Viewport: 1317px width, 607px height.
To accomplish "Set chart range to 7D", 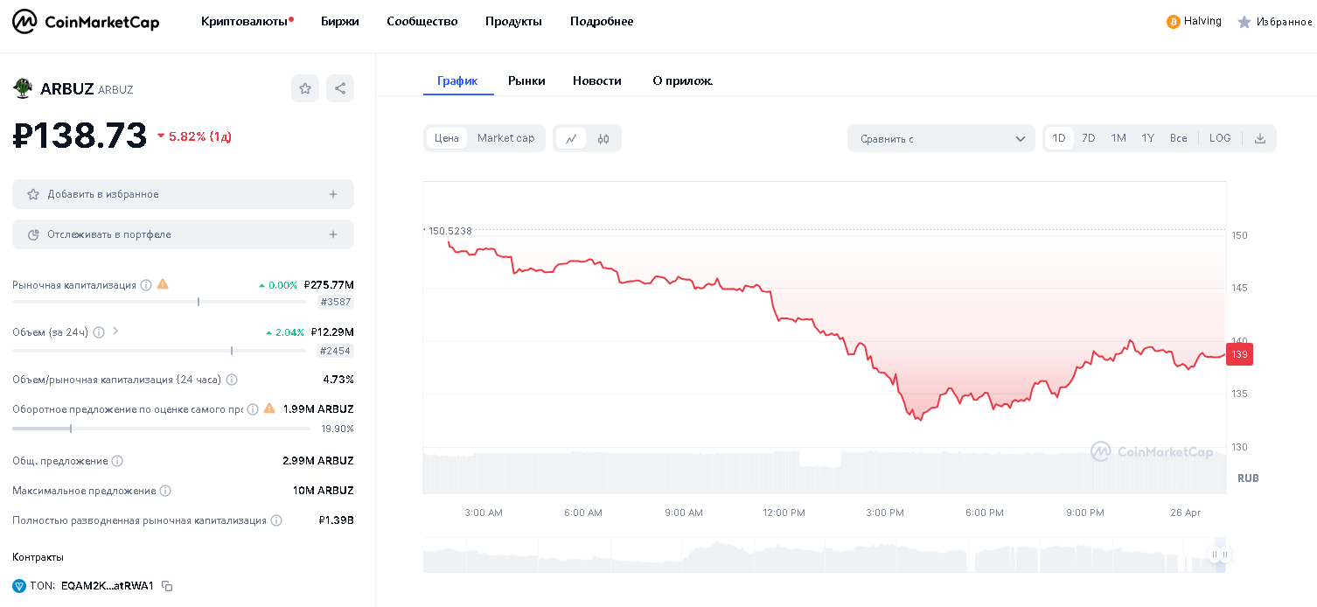I will click(x=1089, y=138).
